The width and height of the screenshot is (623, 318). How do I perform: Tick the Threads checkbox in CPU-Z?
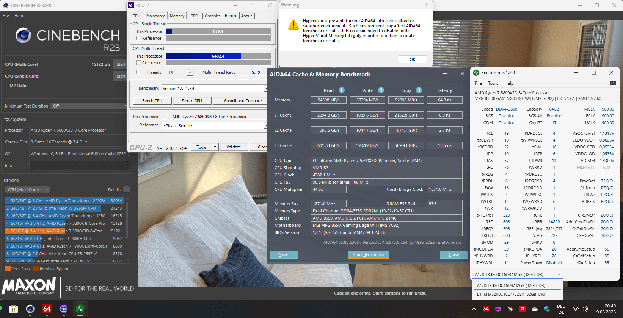[138, 72]
